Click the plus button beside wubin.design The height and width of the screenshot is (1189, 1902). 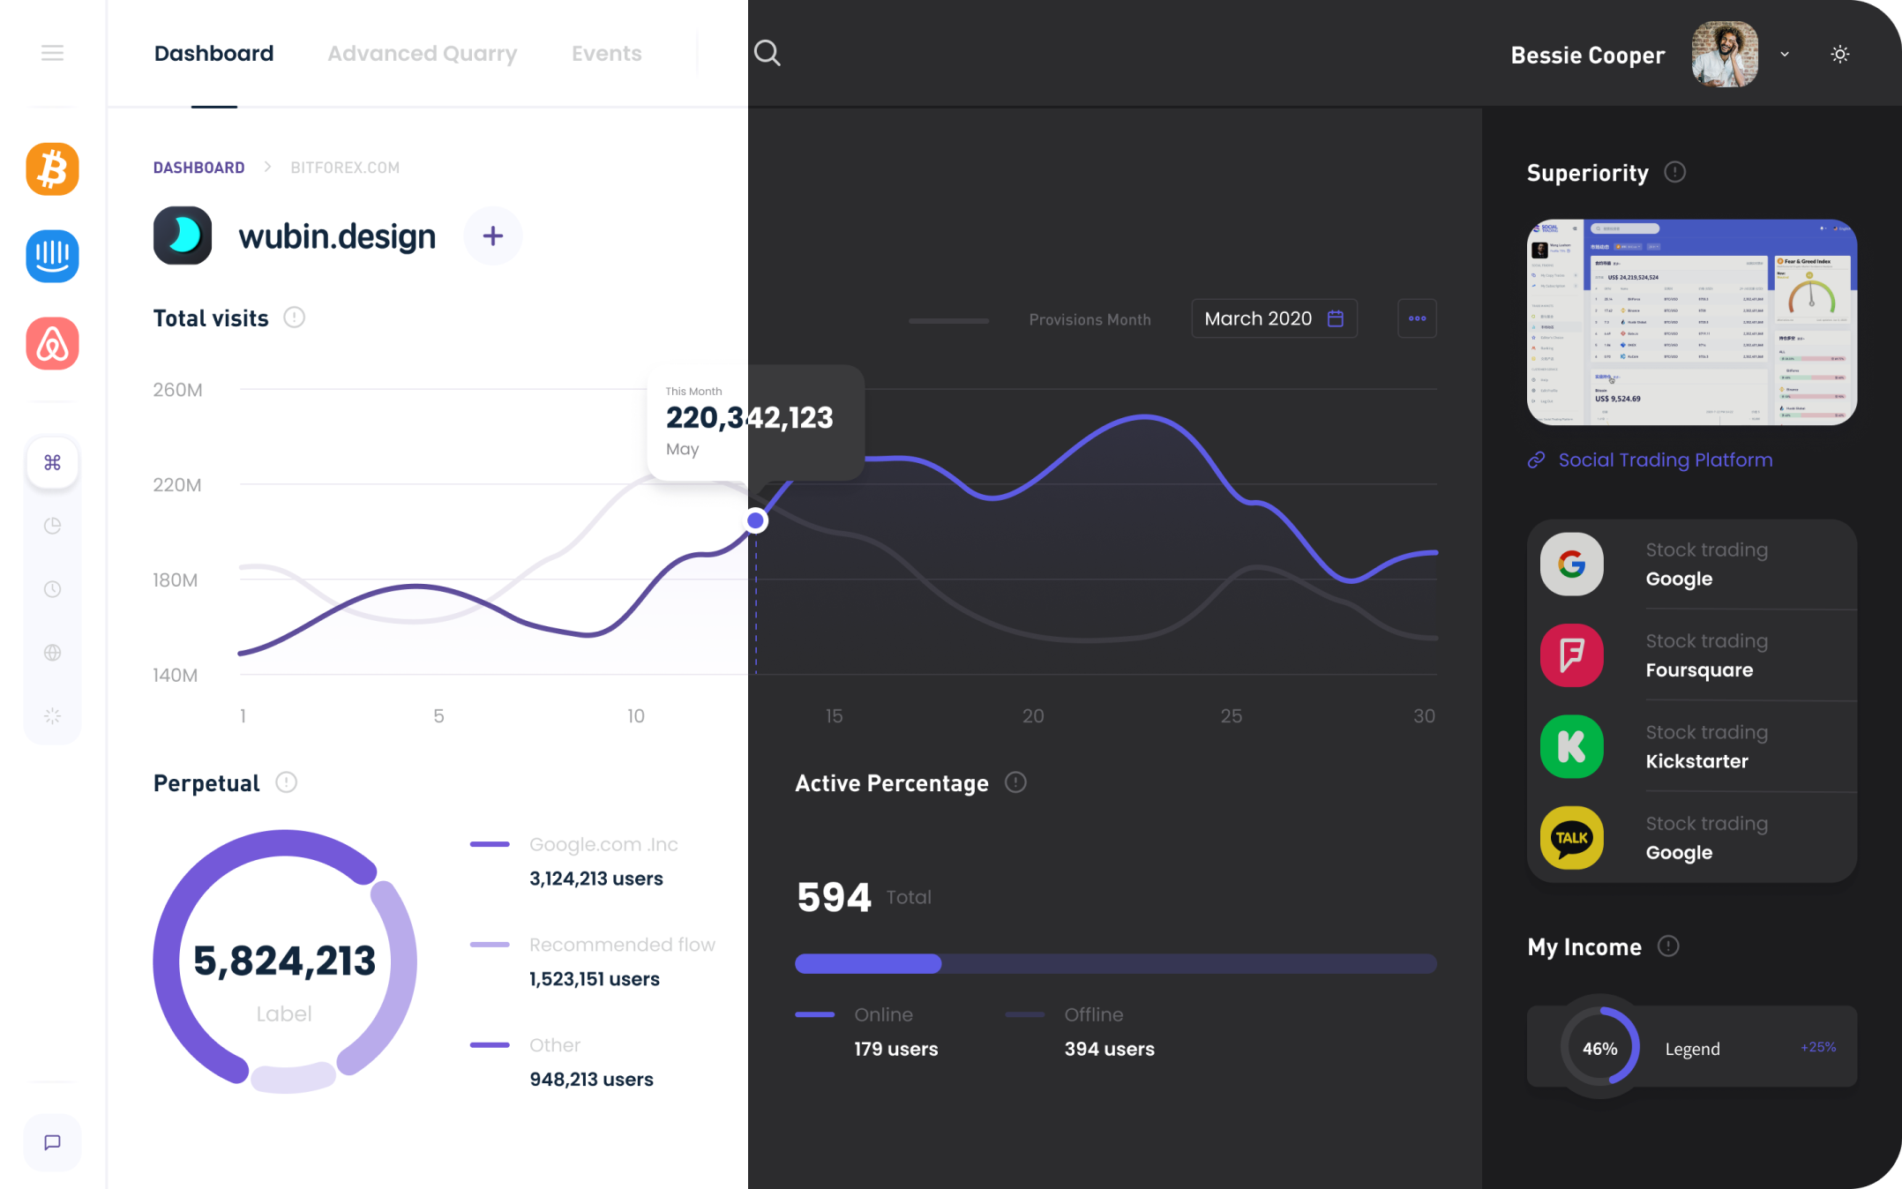tap(493, 236)
